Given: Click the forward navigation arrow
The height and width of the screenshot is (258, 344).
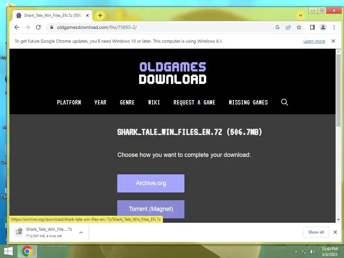Looking at the screenshot, I should click(28, 27).
